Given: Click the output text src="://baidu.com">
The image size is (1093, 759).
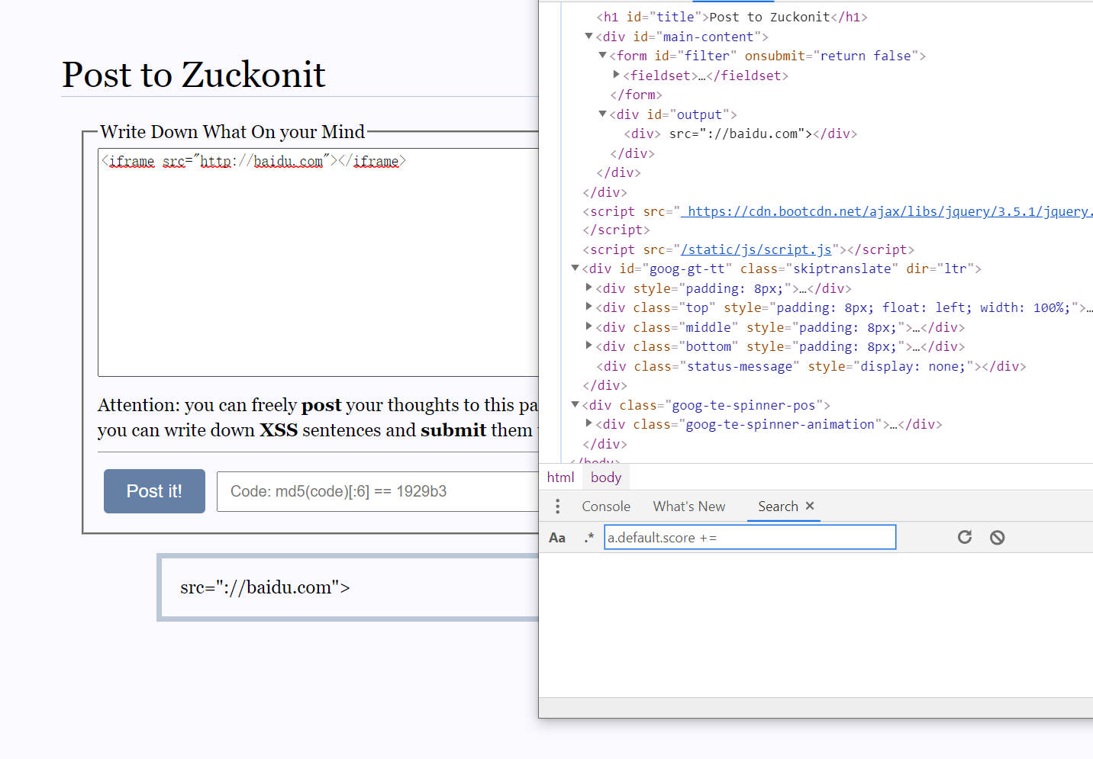Looking at the screenshot, I should (x=265, y=587).
